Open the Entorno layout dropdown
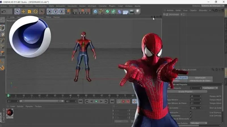The image size is (227, 127). [x=213, y=6]
